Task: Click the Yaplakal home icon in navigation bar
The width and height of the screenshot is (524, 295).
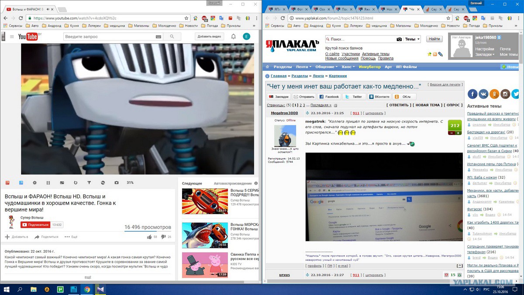Action: (267, 67)
